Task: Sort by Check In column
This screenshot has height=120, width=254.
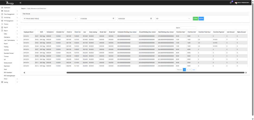Action: (70, 32)
